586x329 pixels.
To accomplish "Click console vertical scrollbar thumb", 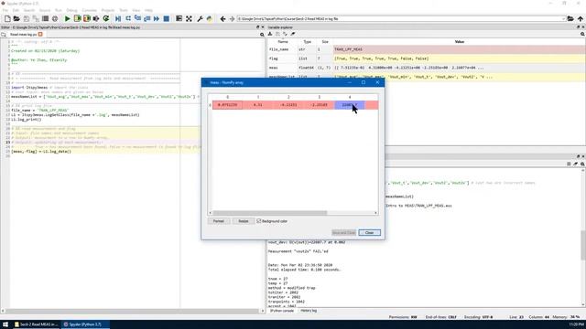I will coord(583,245).
